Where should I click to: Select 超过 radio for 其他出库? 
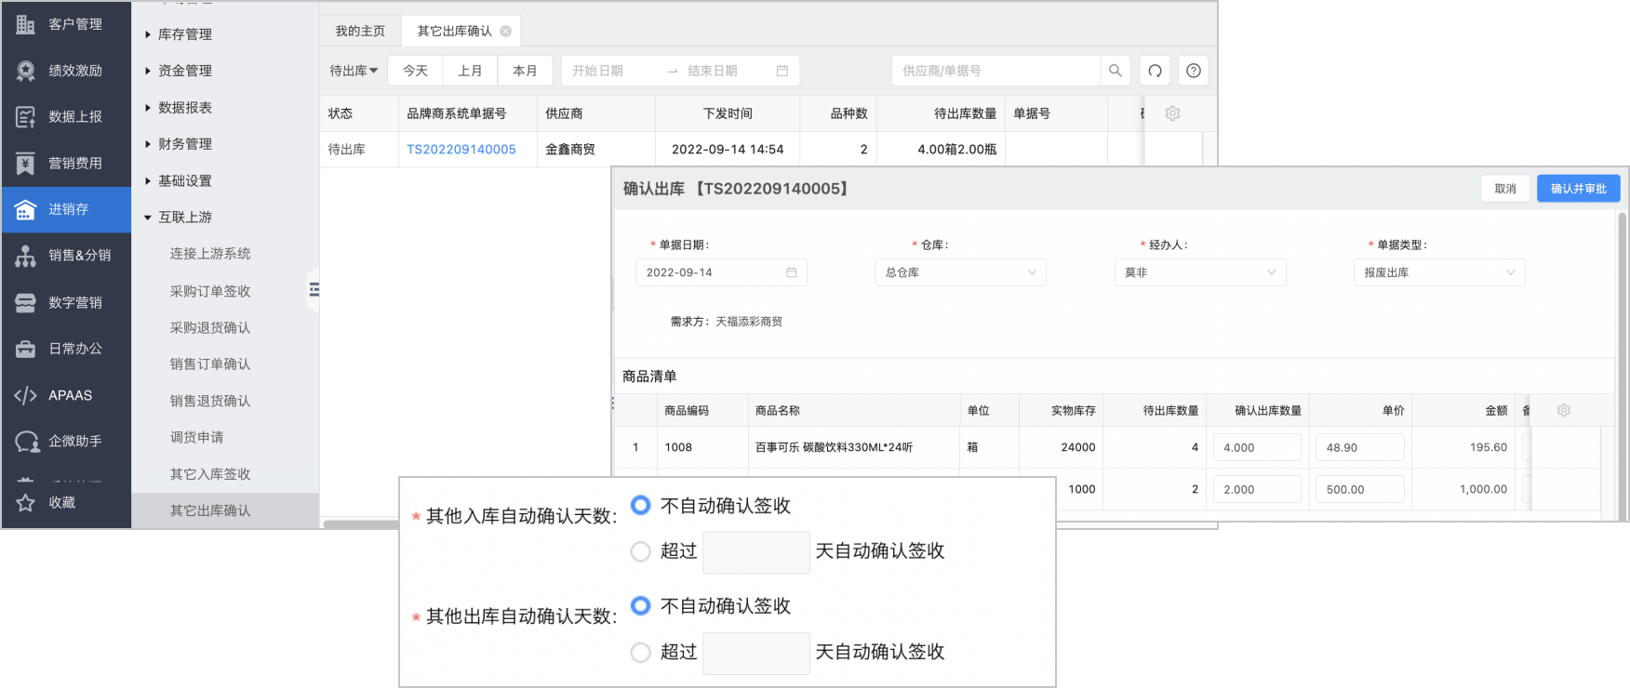pyautogui.click(x=640, y=653)
